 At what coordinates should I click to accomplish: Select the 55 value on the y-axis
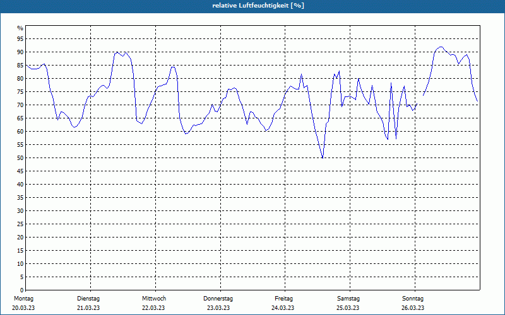pyautogui.click(x=20, y=145)
